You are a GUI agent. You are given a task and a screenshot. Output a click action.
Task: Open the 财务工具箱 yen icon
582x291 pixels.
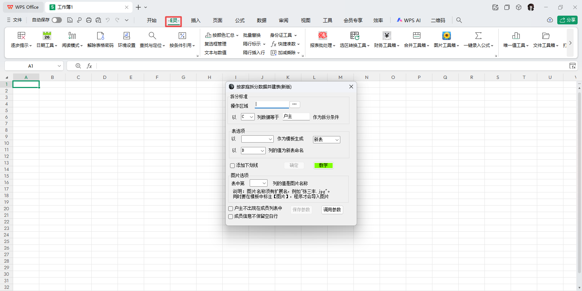coord(387,36)
